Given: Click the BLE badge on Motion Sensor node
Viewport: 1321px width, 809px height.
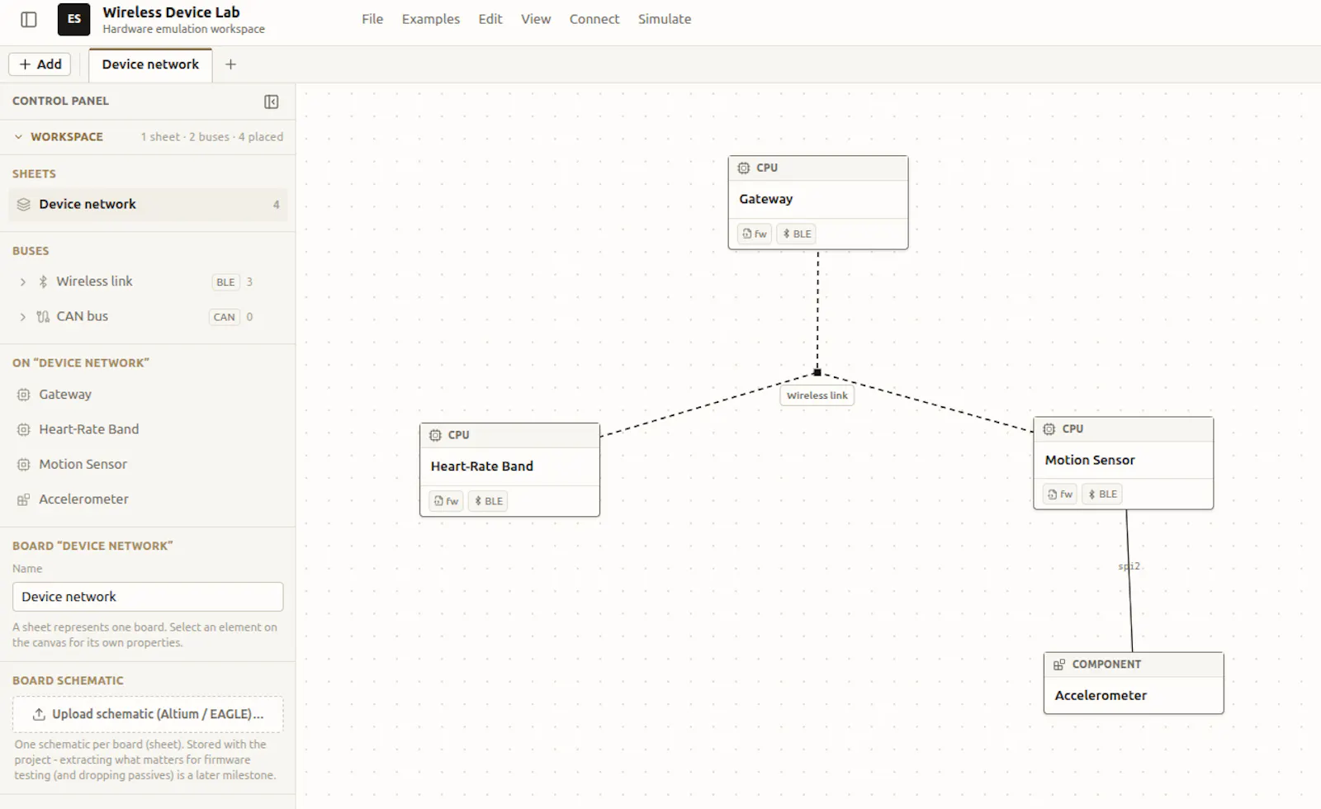Looking at the screenshot, I should click(1102, 494).
